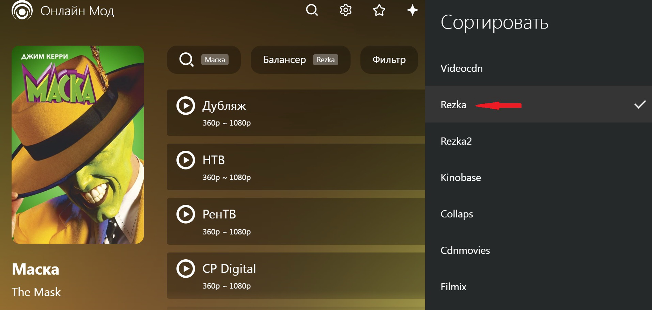Select Collaps from the sort list
652x310 pixels.
coord(456,214)
